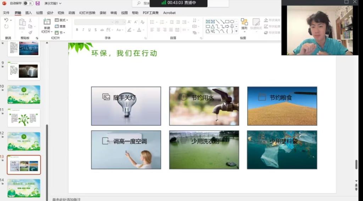Click the Shape Fill (形状填充) option
The height and width of the screenshot is (201, 363).
click(x=272, y=20)
